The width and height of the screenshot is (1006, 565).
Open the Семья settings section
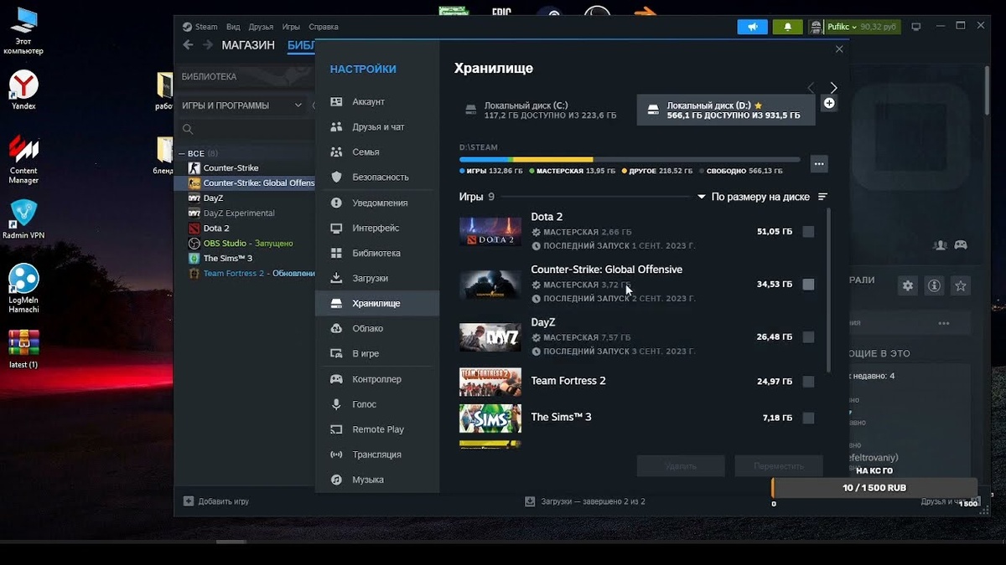pos(377,152)
